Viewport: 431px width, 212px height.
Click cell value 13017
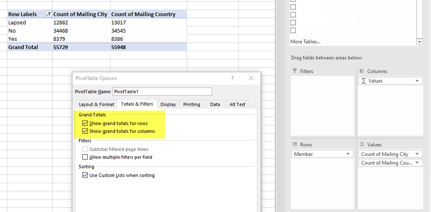tap(148, 22)
